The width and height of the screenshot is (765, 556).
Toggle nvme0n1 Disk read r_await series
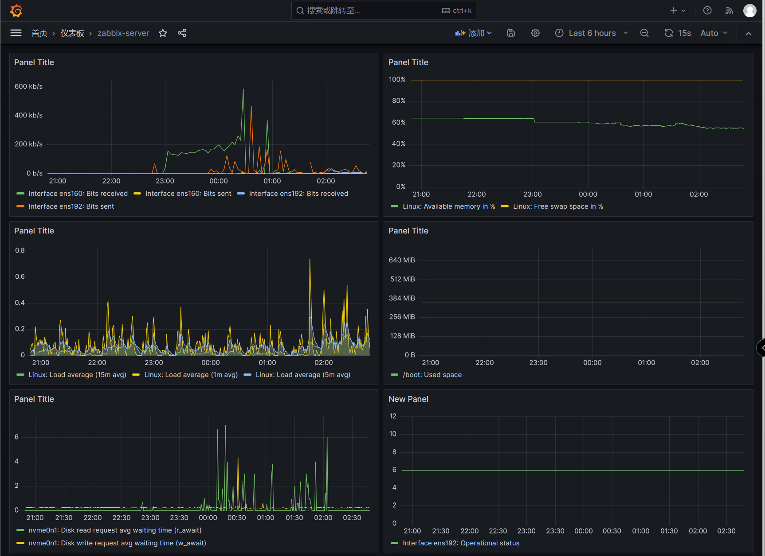(115, 530)
